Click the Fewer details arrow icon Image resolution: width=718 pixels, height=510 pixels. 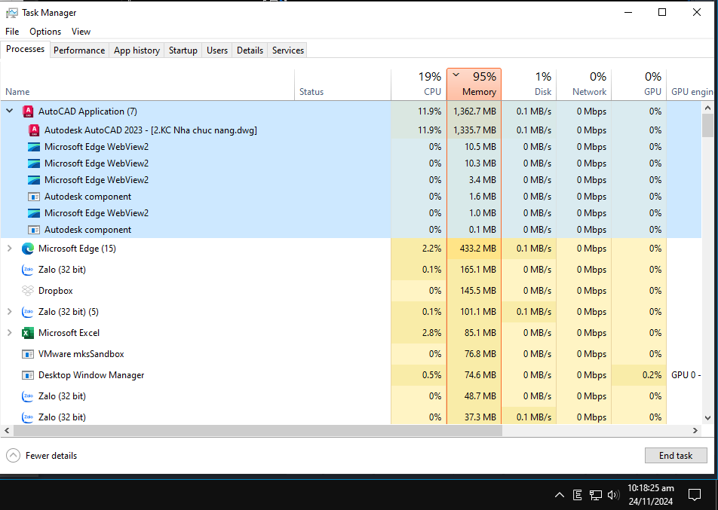coord(14,456)
